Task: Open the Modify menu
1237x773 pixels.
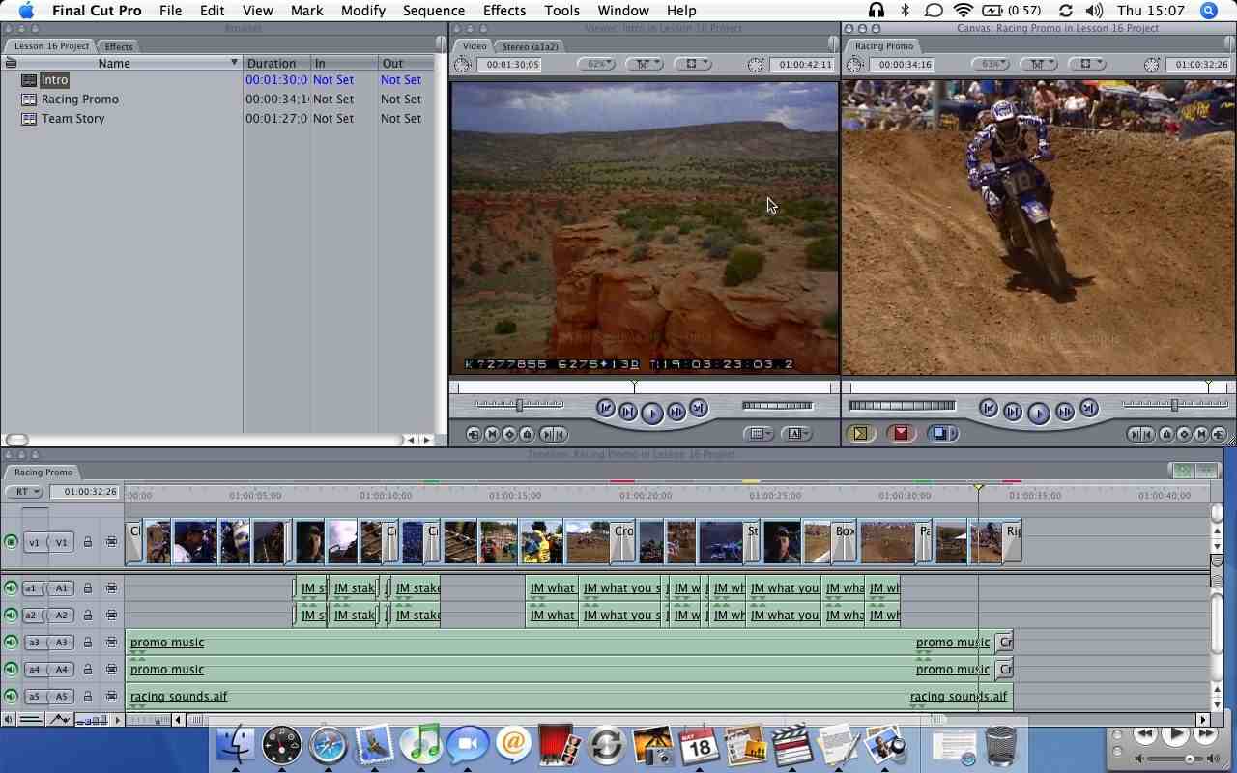Action: click(362, 11)
